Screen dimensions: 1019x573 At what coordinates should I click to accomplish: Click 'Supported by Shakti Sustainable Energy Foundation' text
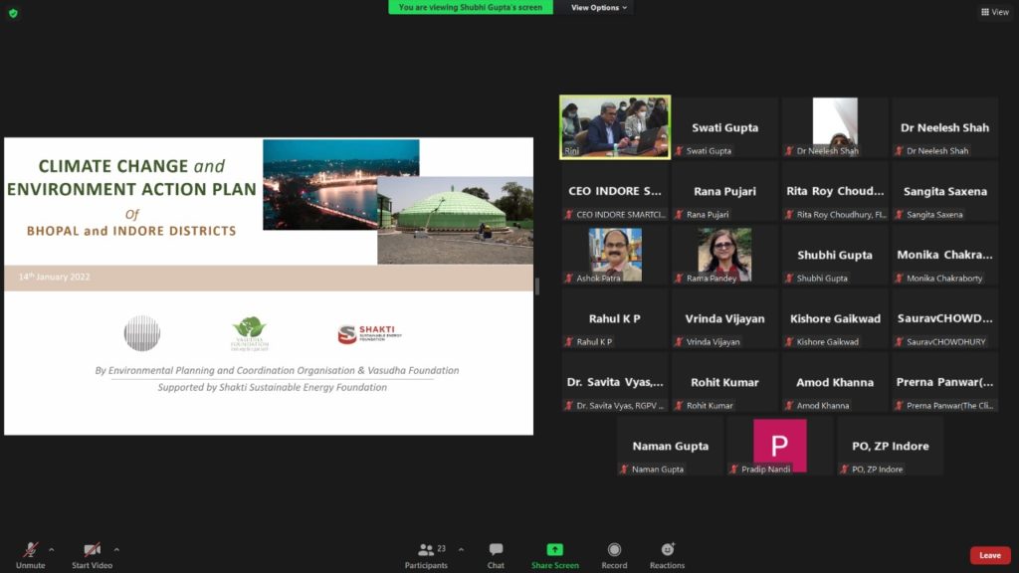273,387
